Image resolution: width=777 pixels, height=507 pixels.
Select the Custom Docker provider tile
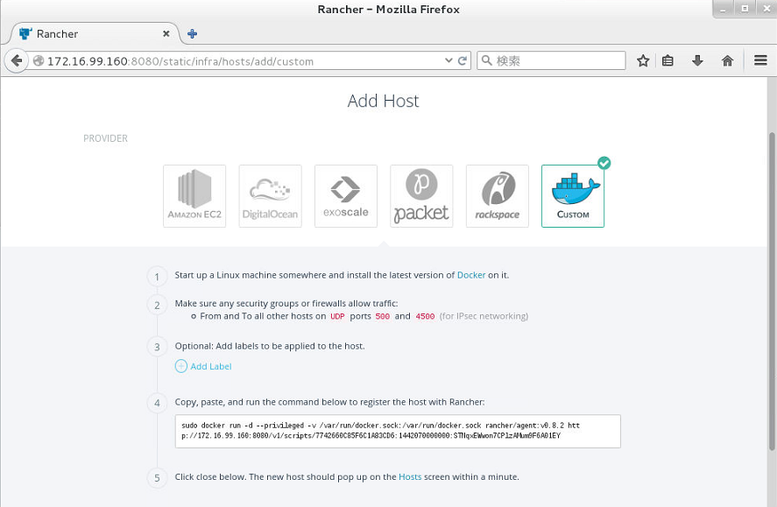[x=573, y=196]
